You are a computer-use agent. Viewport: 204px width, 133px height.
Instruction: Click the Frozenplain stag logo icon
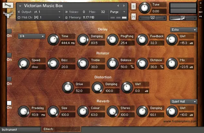tap(8, 15)
